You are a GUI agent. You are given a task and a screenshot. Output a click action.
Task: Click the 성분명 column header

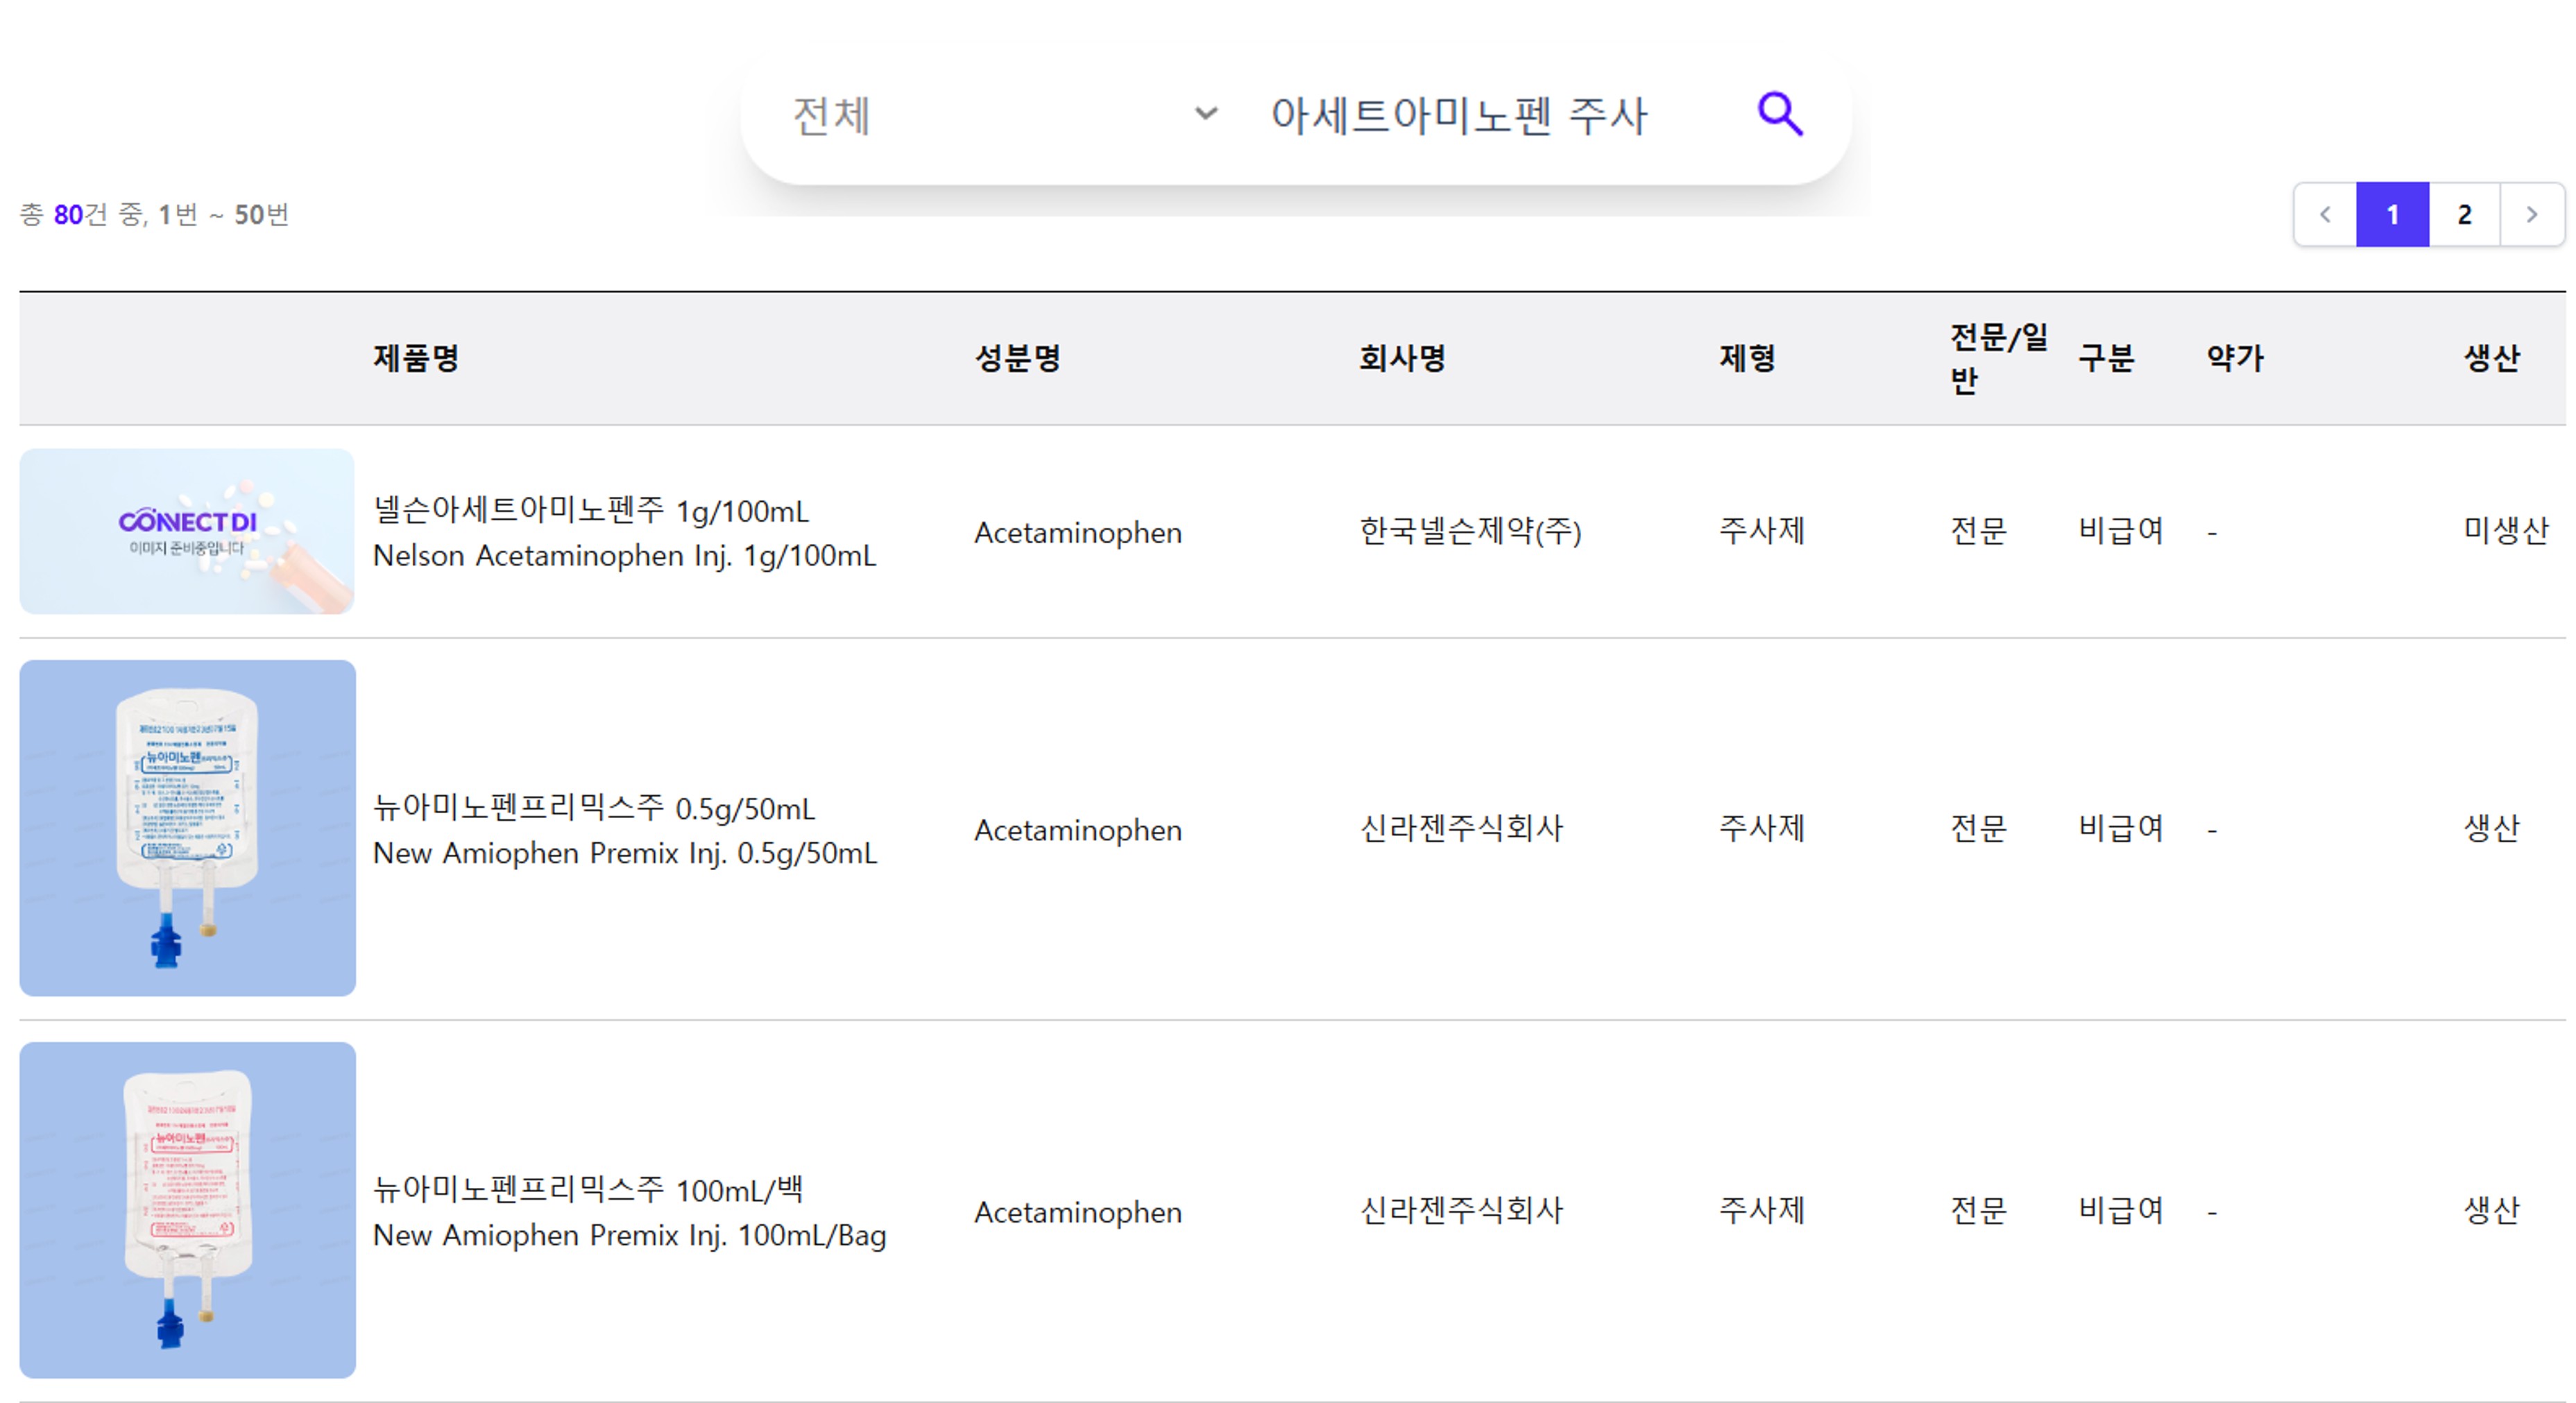1018,358
